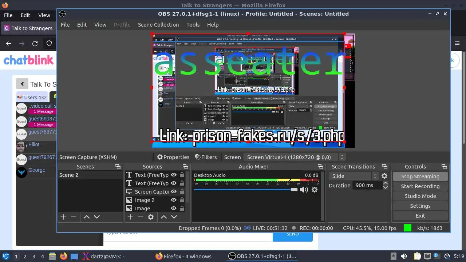466x262 pixels.
Task: Move the selected source down in Sources
Action: (174, 217)
